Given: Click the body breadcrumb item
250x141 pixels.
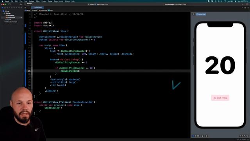Looking at the screenshot, I should [x=50, y=10].
